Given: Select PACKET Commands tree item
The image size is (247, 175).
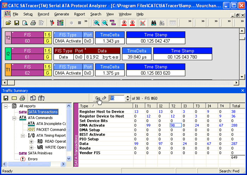Looking at the screenshot, I should tap(51, 130).
